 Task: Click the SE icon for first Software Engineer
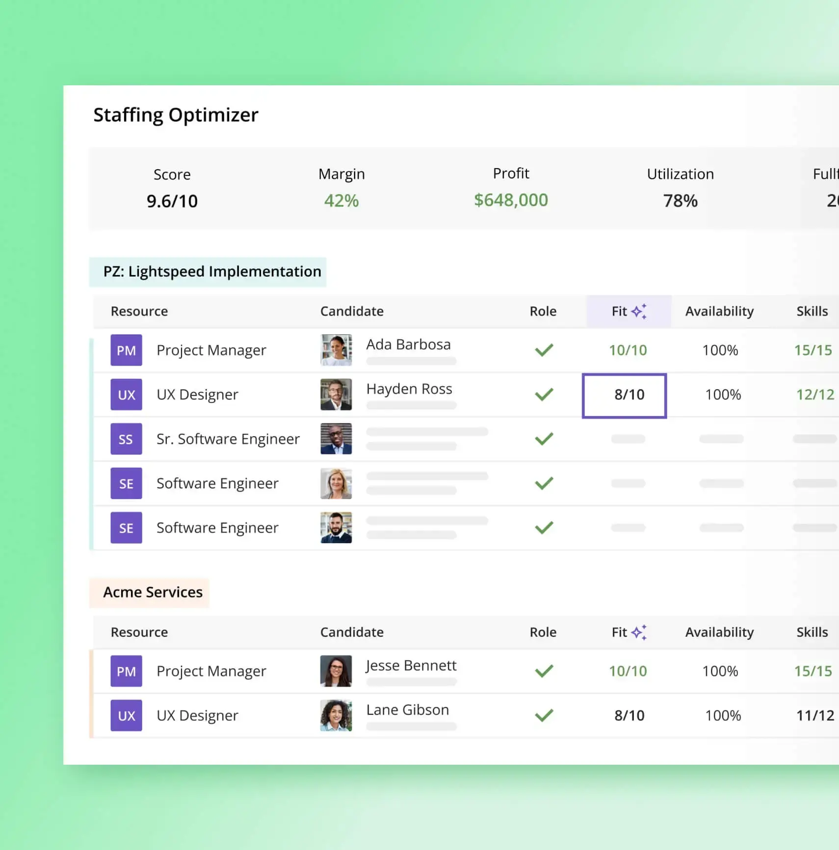tap(126, 483)
